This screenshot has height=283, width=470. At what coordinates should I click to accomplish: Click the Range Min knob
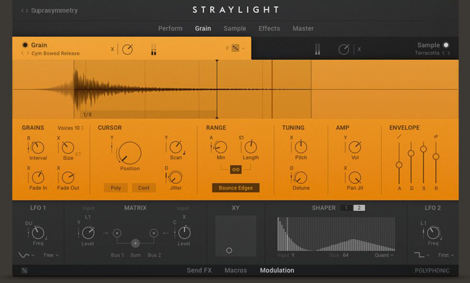coord(221,147)
